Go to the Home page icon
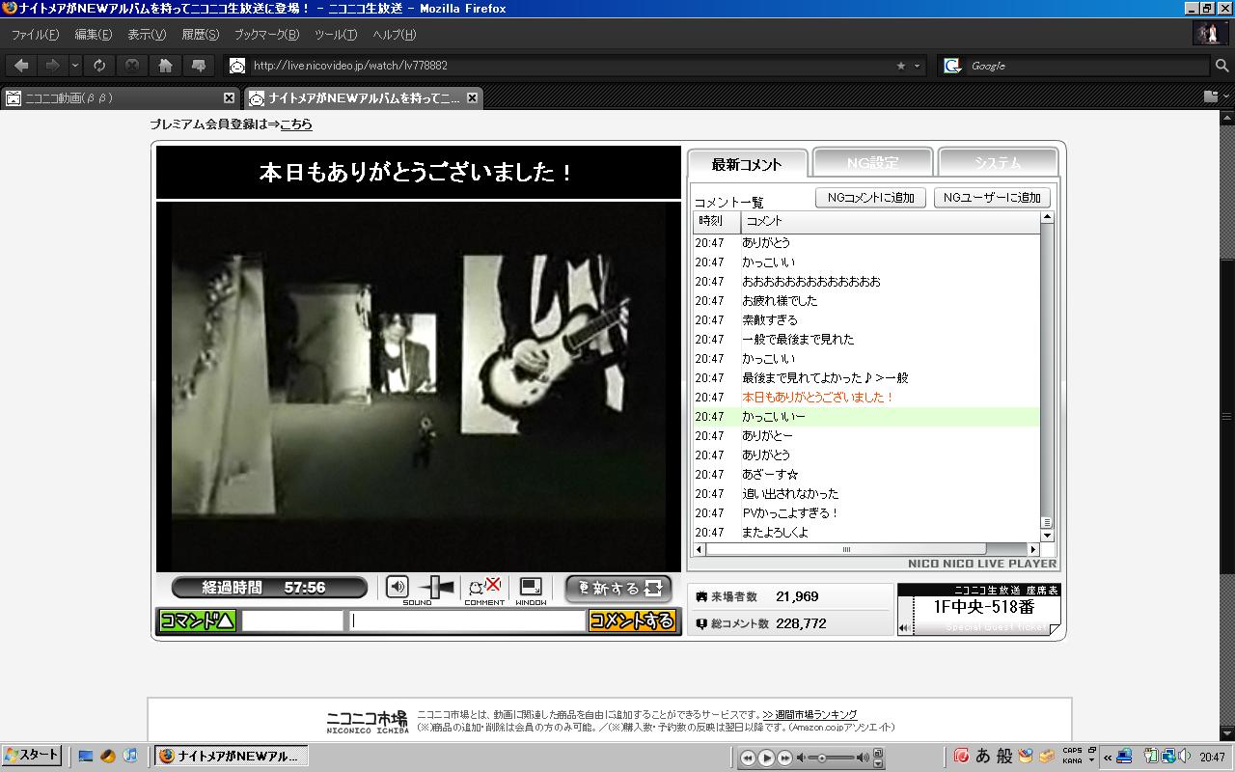This screenshot has height=772, width=1235. point(166,66)
